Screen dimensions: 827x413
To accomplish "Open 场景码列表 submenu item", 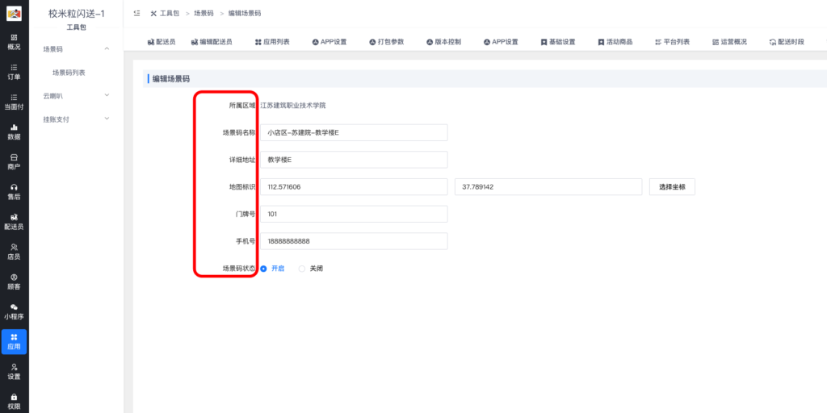I will pyautogui.click(x=69, y=73).
